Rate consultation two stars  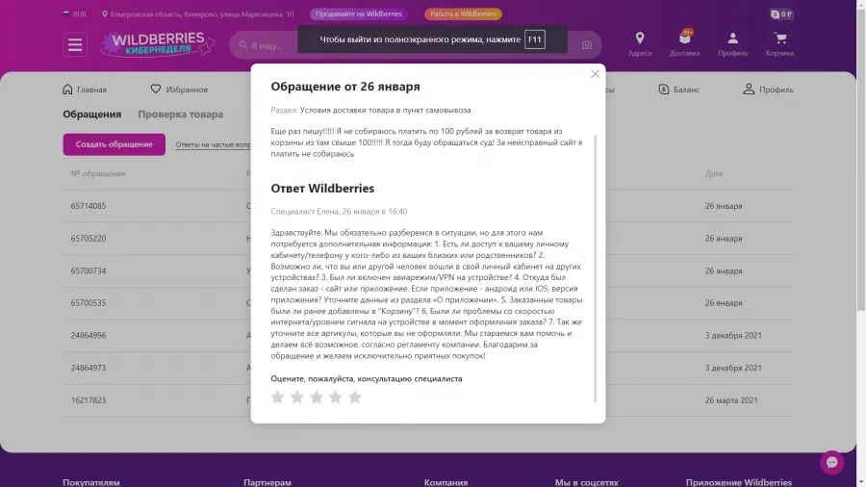(x=297, y=397)
